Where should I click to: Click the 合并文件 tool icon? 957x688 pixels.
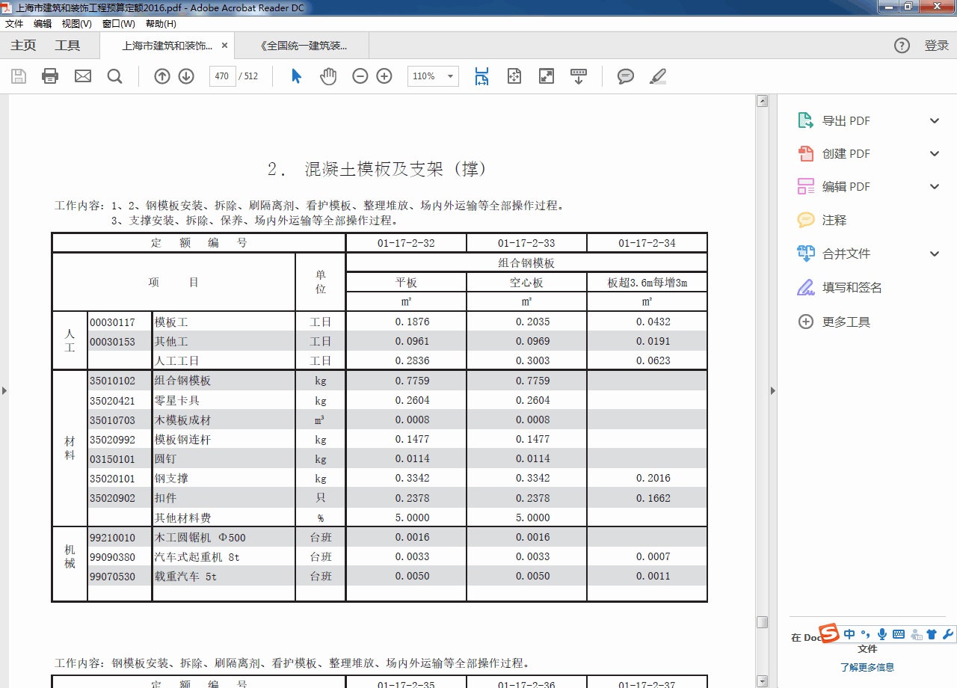click(805, 254)
